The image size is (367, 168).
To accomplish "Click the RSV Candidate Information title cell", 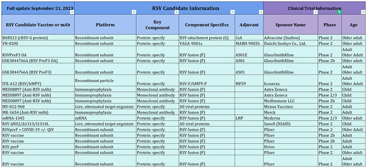I will 169,8.
